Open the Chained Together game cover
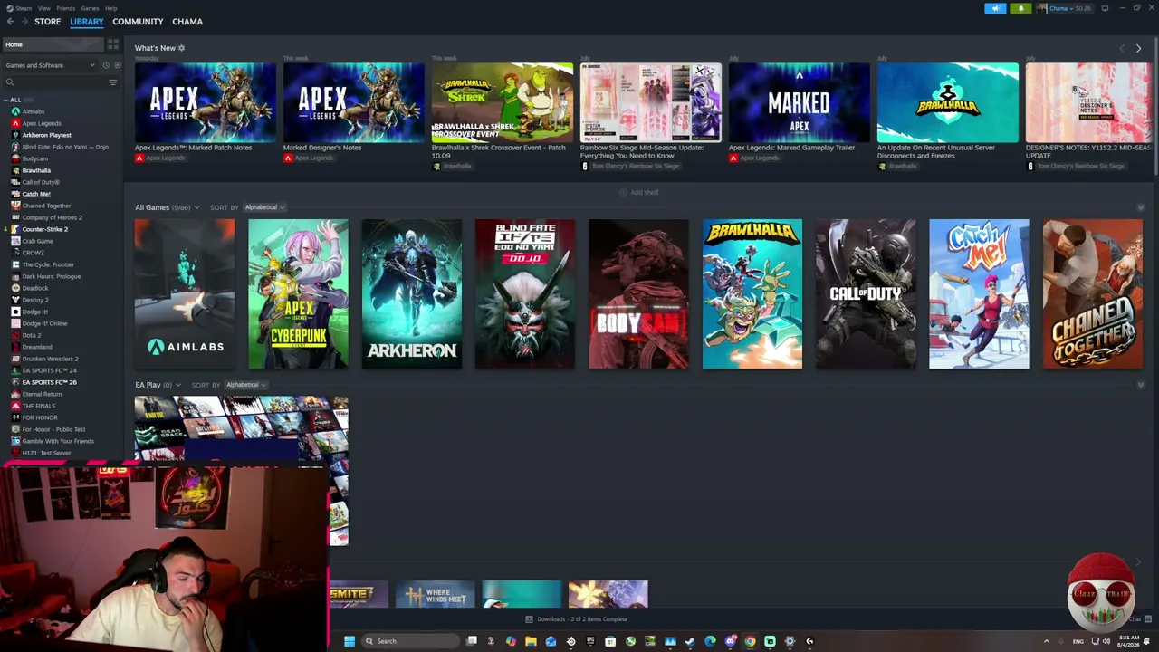The width and height of the screenshot is (1159, 652). [x=1093, y=294]
